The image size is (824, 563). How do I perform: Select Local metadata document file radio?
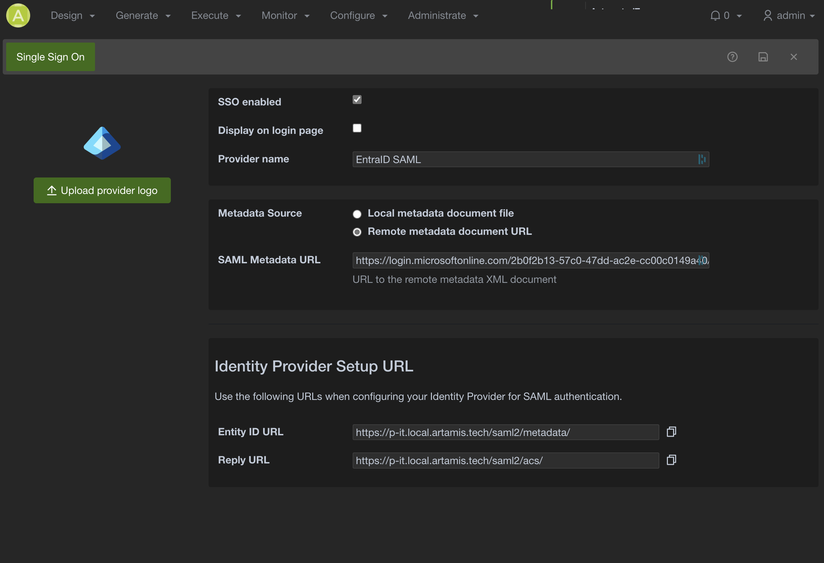click(x=357, y=214)
